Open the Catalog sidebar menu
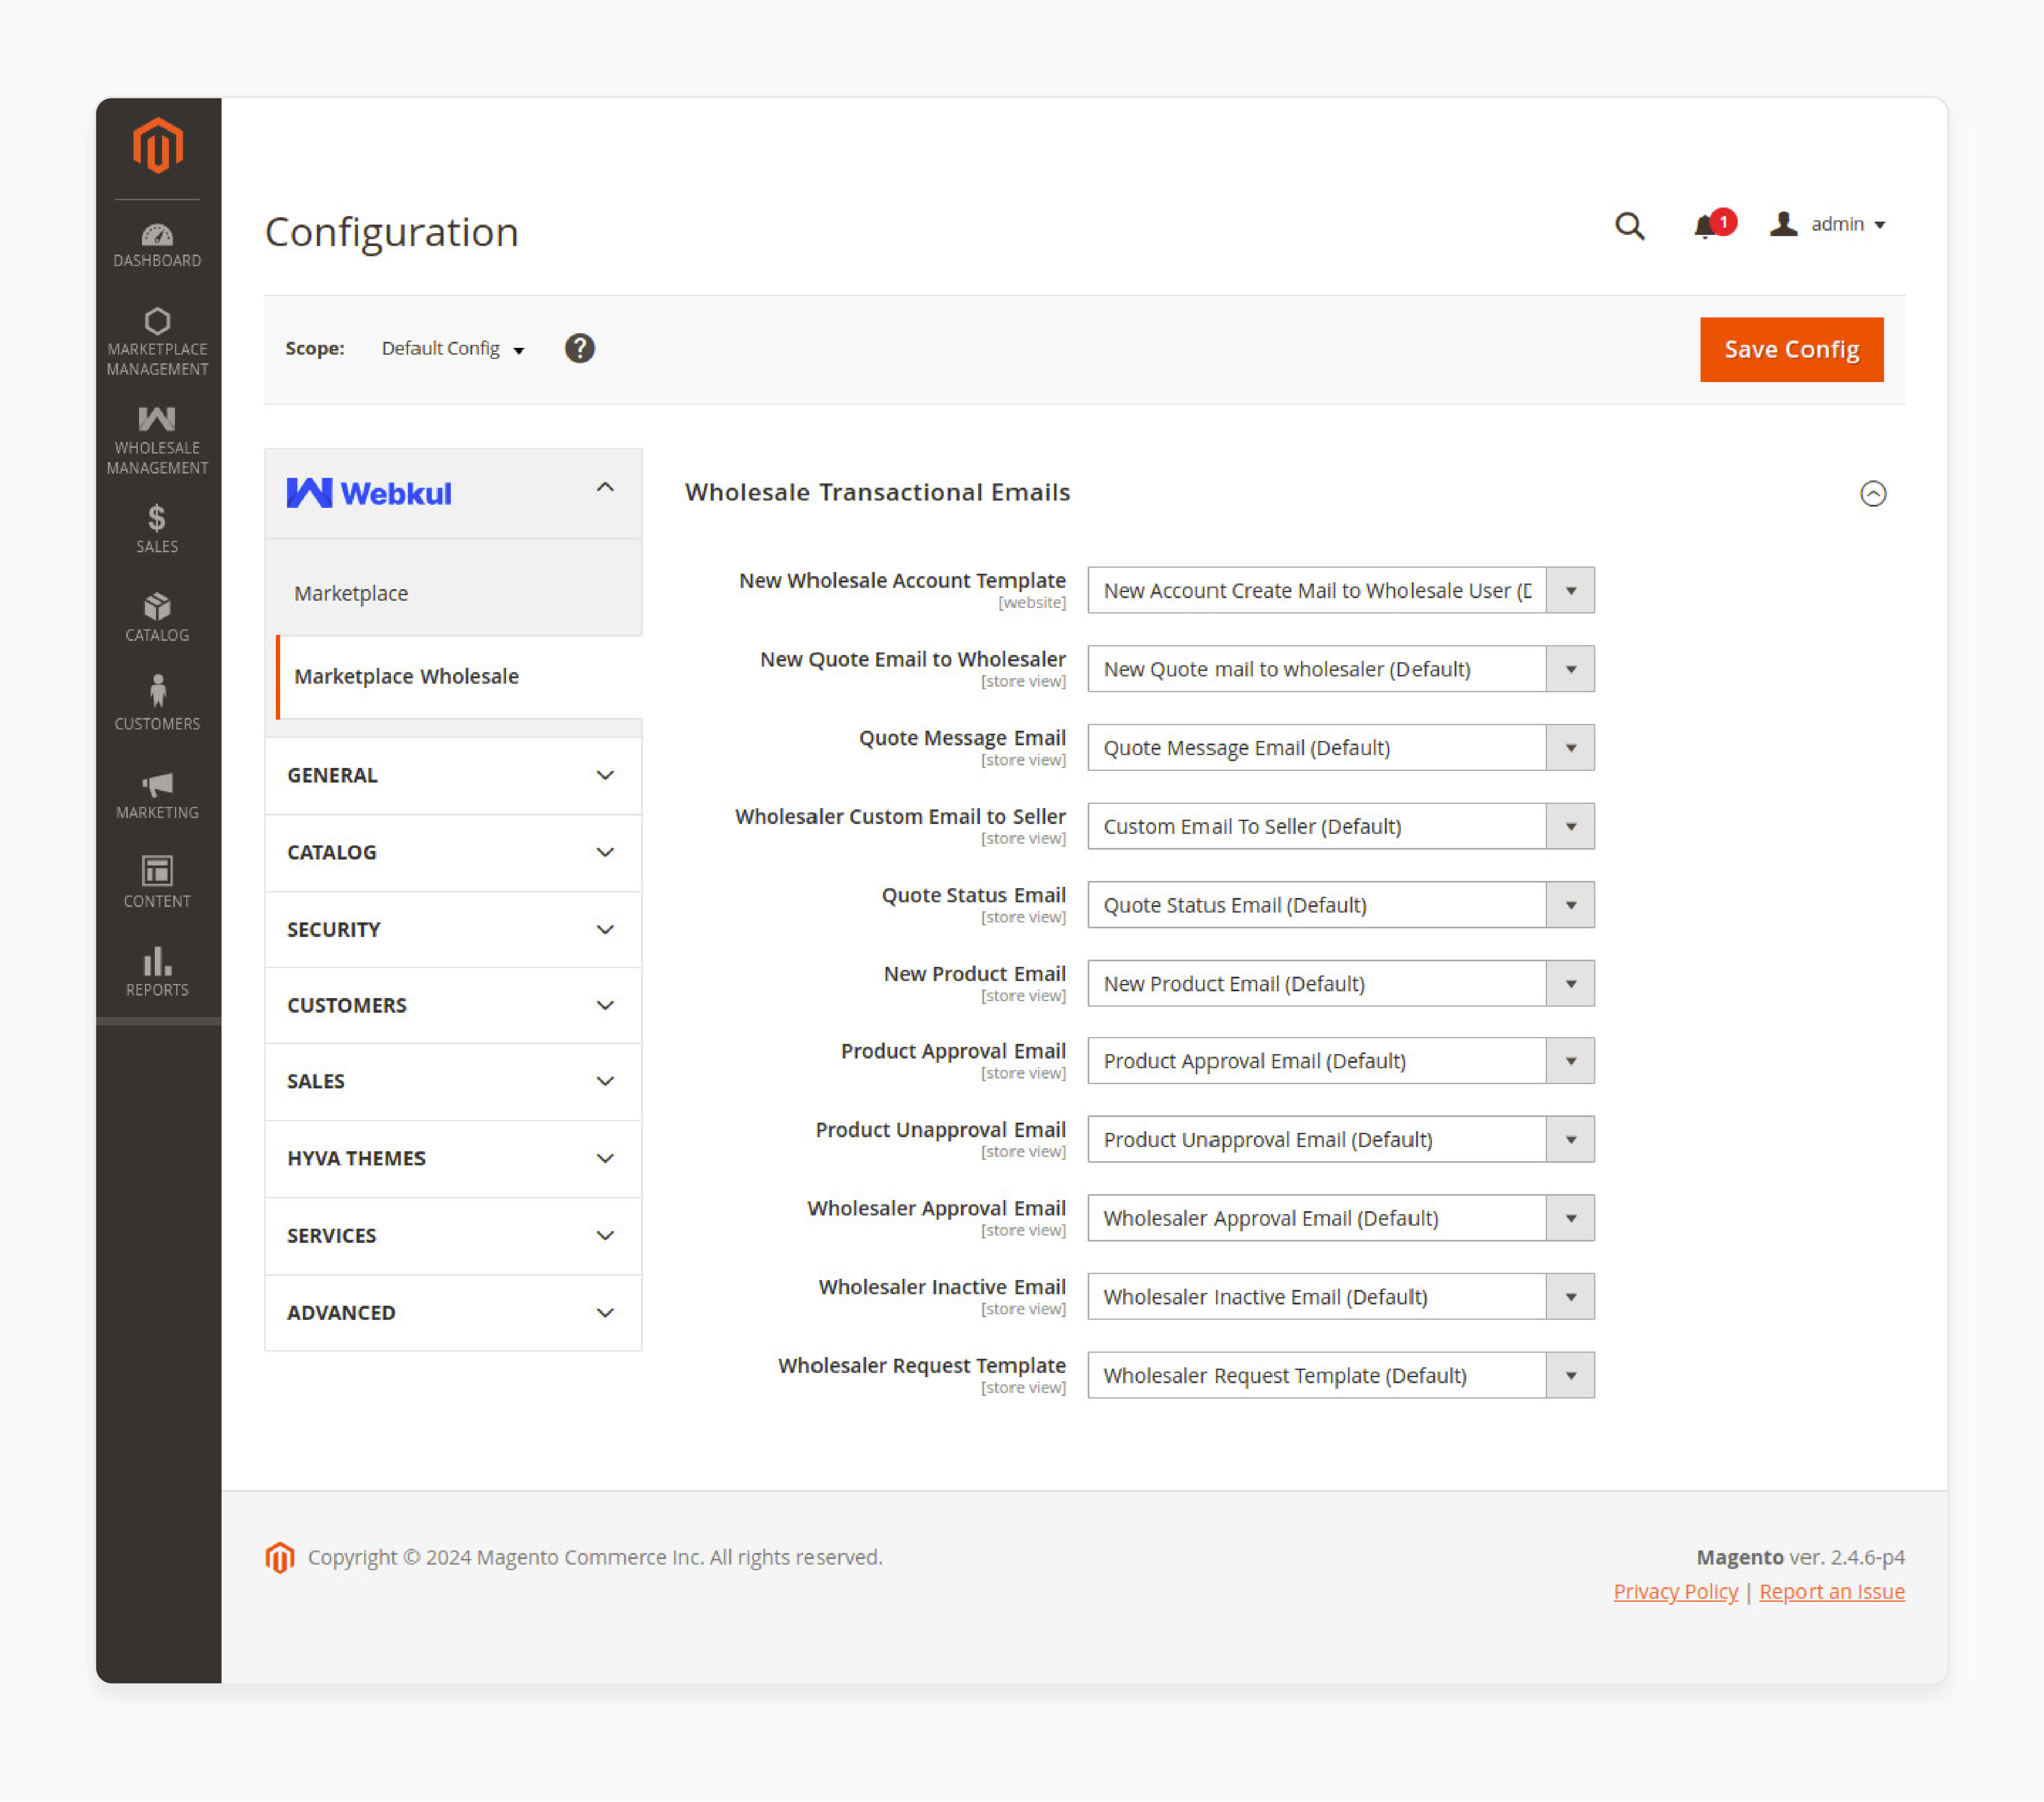The width and height of the screenshot is (2044, 1802). click(x=157, y=617)
